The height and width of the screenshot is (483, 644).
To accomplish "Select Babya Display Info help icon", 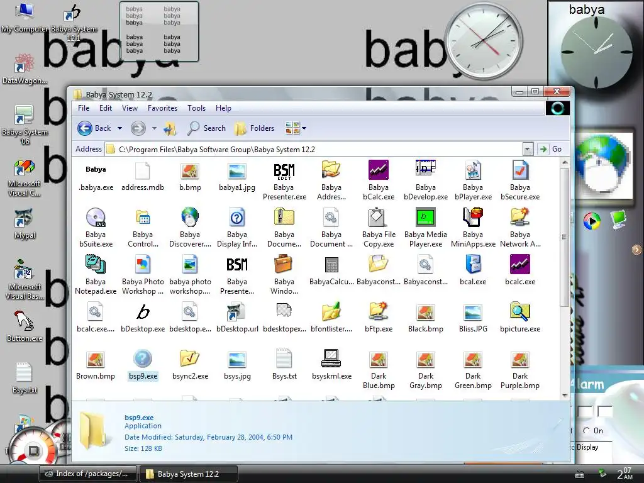I will [x=237, y=217].
